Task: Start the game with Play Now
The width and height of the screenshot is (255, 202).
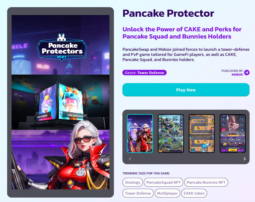Action: point(186,90)
